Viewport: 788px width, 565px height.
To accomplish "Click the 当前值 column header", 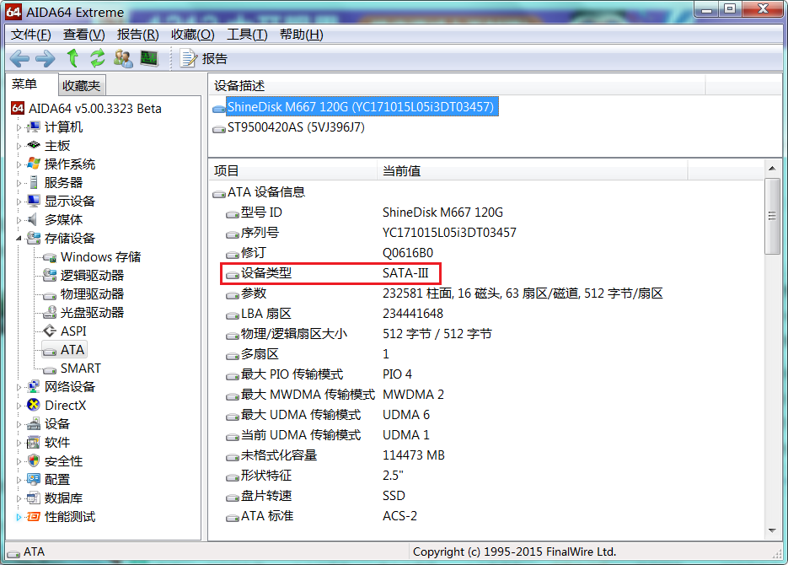I will pyautogui.click(x=401, y=171).
